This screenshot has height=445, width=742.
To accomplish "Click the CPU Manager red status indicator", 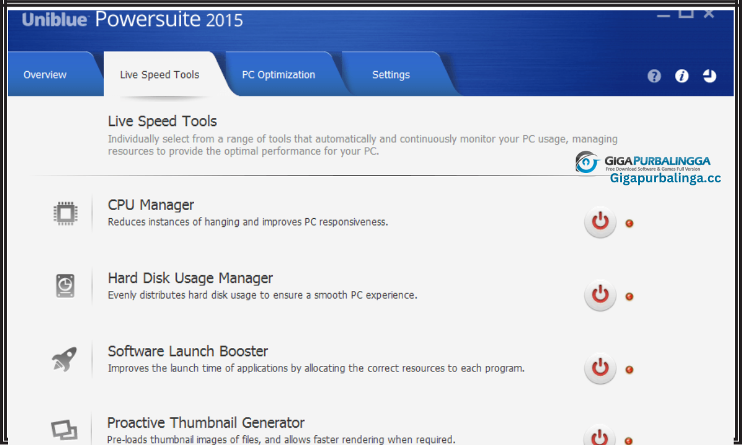I will (629, 223).
